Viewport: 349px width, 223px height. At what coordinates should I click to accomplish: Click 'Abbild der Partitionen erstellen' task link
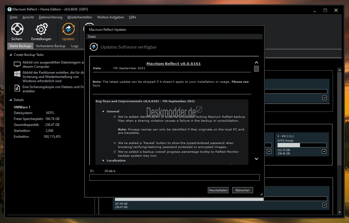pyautogui.click(x=53, y=77)
